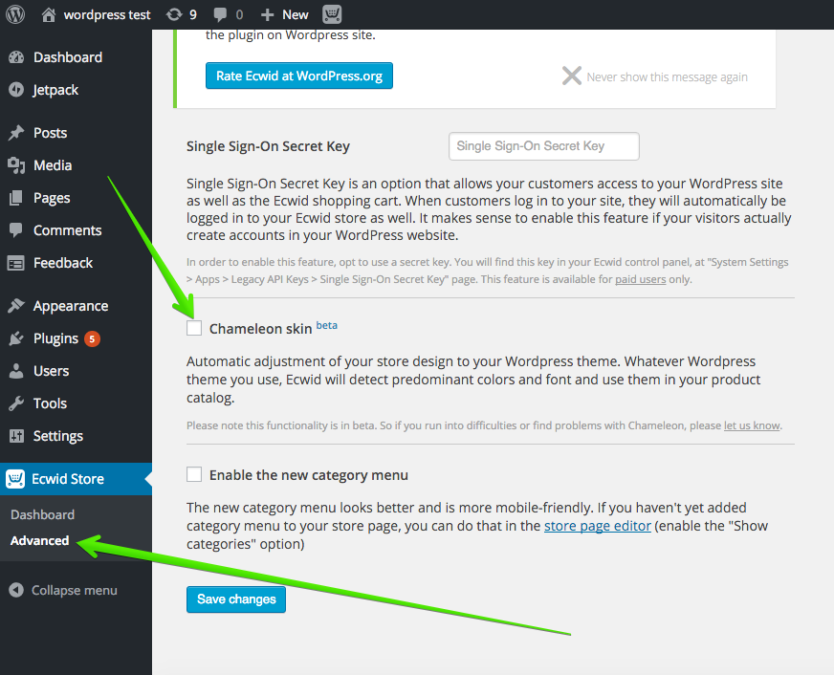
Task: Click the Appearance paintbrush icon
Action: point(16,306)
